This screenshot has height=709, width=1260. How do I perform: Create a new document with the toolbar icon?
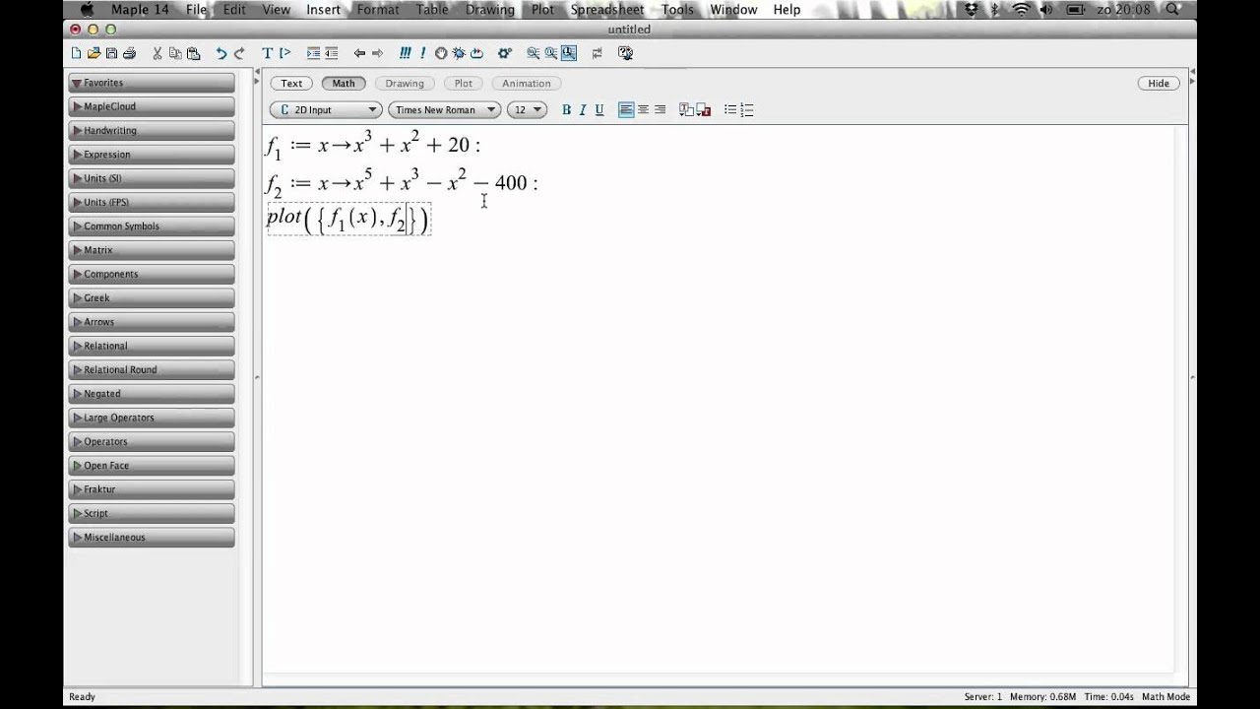tap(76, 53)
